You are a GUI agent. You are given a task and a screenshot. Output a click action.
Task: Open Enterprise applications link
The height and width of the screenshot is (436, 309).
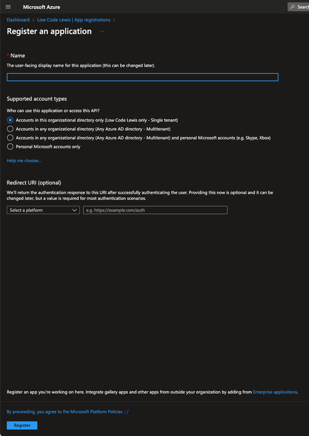pos(274,392)
